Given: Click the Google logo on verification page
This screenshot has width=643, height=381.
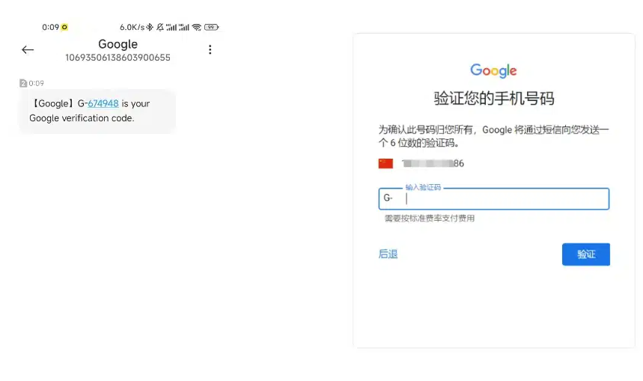Looking at the screenshot, I should (493, 70).
